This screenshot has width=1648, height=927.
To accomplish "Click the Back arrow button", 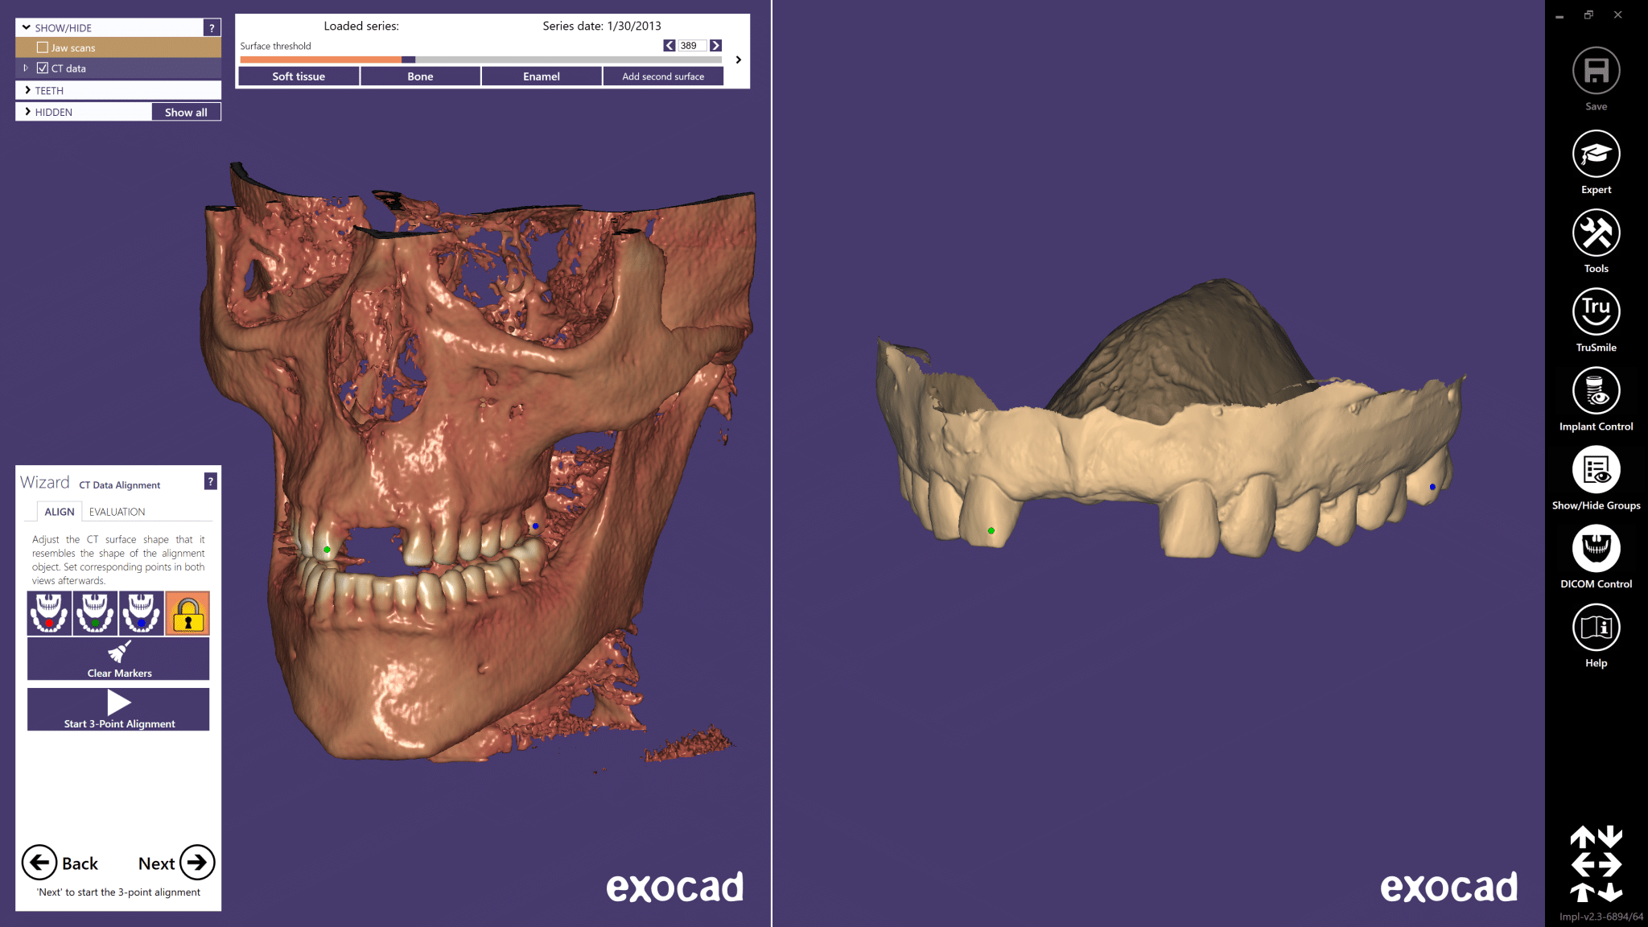I will tap(39, 863).
